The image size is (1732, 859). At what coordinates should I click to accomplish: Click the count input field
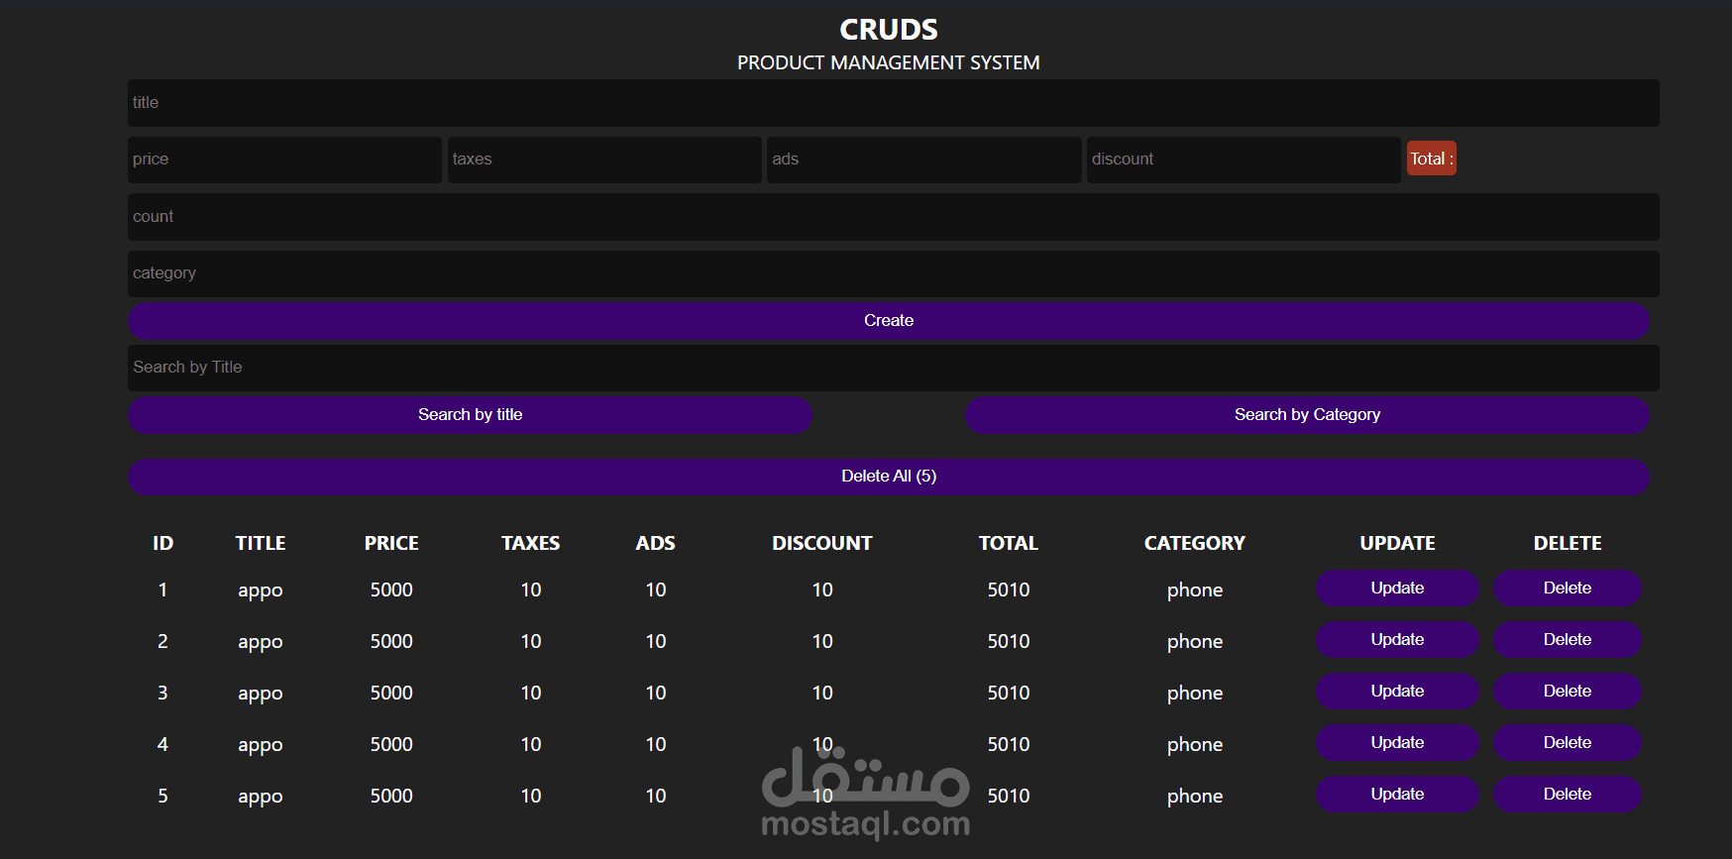tap(893, 217)
